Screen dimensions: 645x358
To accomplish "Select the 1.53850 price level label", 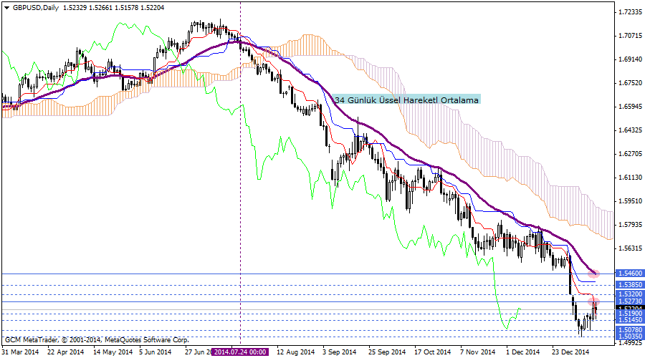I will point(630,285).
